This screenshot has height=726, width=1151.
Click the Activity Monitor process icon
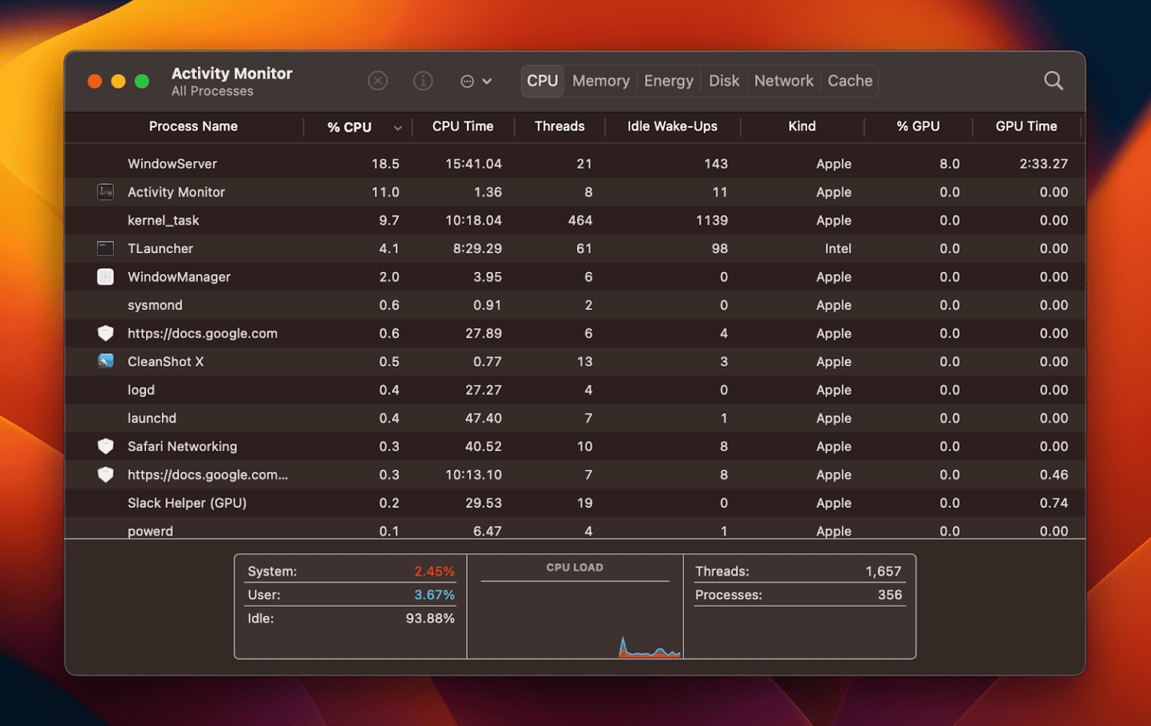tap(105, 192)
